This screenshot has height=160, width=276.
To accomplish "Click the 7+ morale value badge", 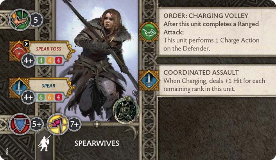I will [x=74, y=124].
